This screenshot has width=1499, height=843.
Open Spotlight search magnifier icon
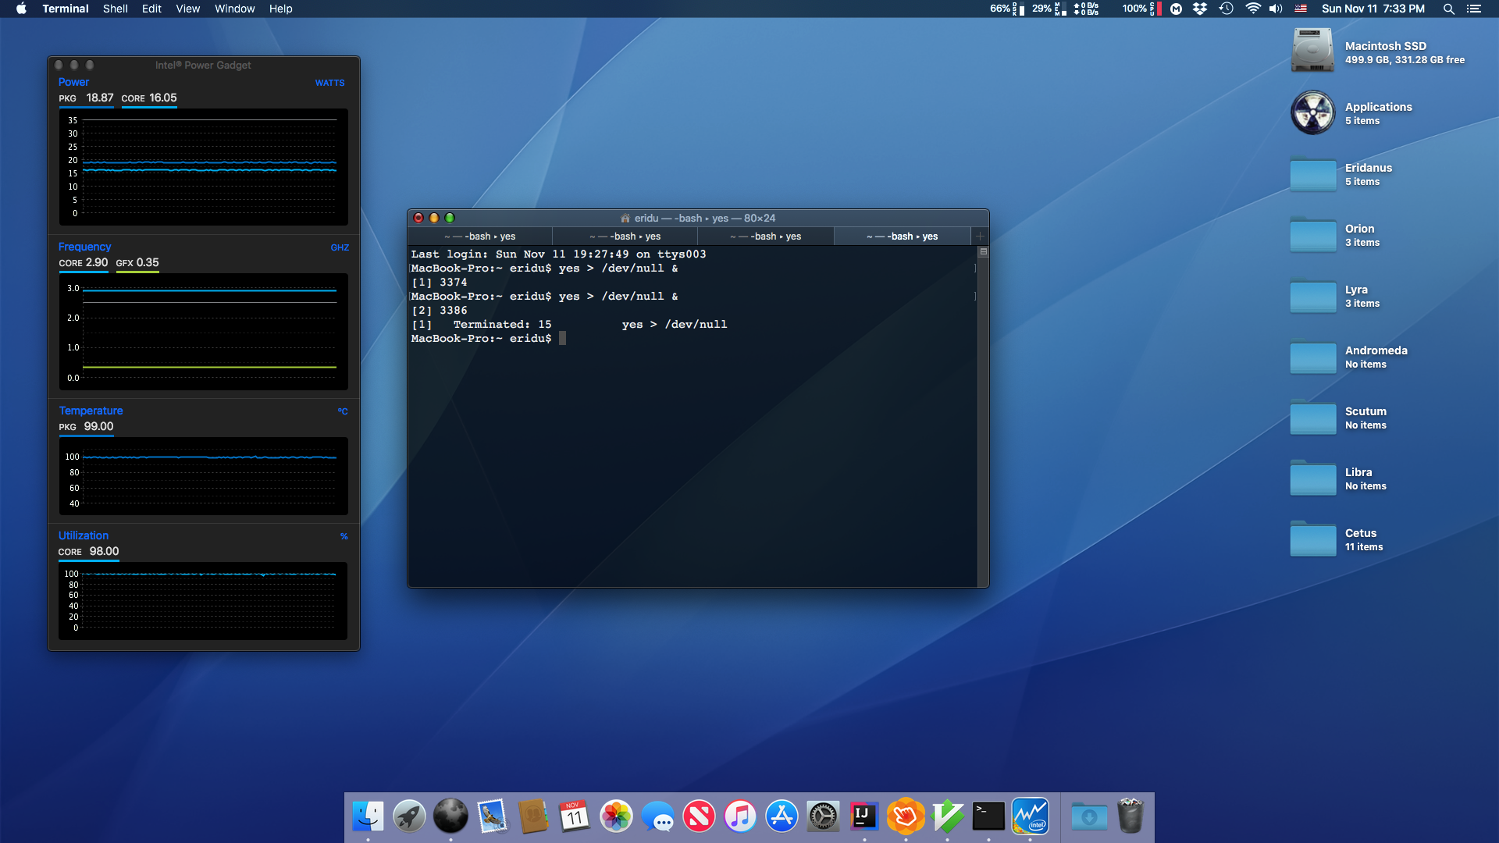[x=1448, y=9]
